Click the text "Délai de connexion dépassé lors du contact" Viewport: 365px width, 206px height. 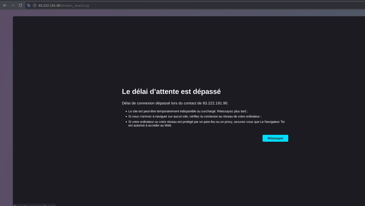point(162,103)
